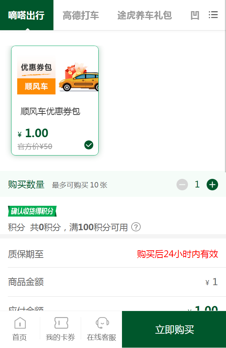Open online customer service headset icon

pos(102,323)
